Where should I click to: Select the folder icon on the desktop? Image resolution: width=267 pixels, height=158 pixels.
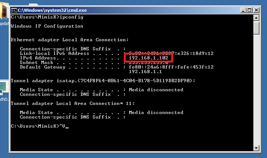[4, 12]
